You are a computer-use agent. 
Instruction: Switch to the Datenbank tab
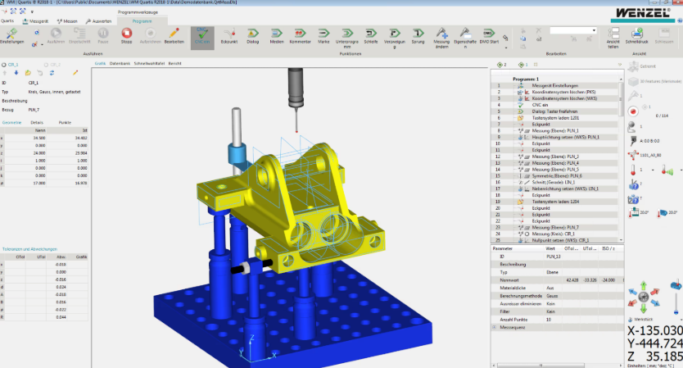click(120, 63)
